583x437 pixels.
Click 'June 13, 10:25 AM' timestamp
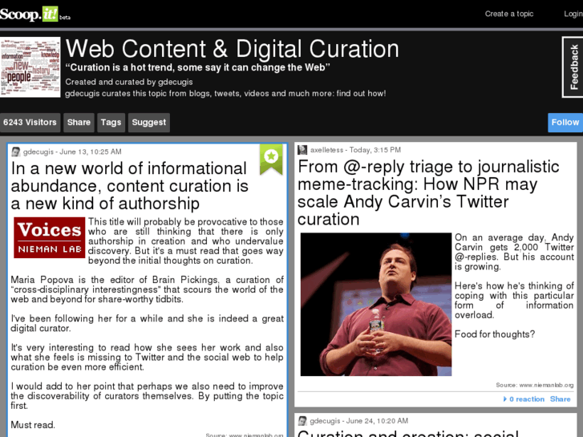[91, 152]
